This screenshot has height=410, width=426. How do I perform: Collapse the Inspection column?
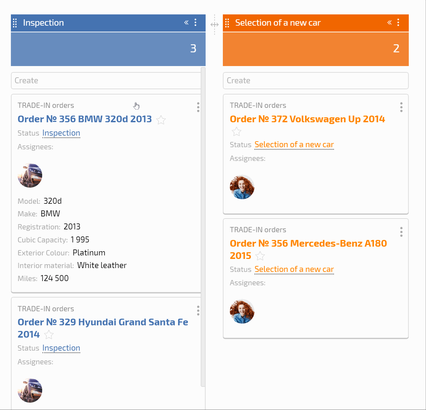click(x=186, y=22)
